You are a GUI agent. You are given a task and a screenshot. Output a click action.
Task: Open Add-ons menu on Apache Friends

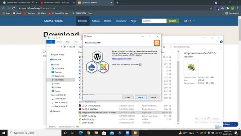[96, 21]
